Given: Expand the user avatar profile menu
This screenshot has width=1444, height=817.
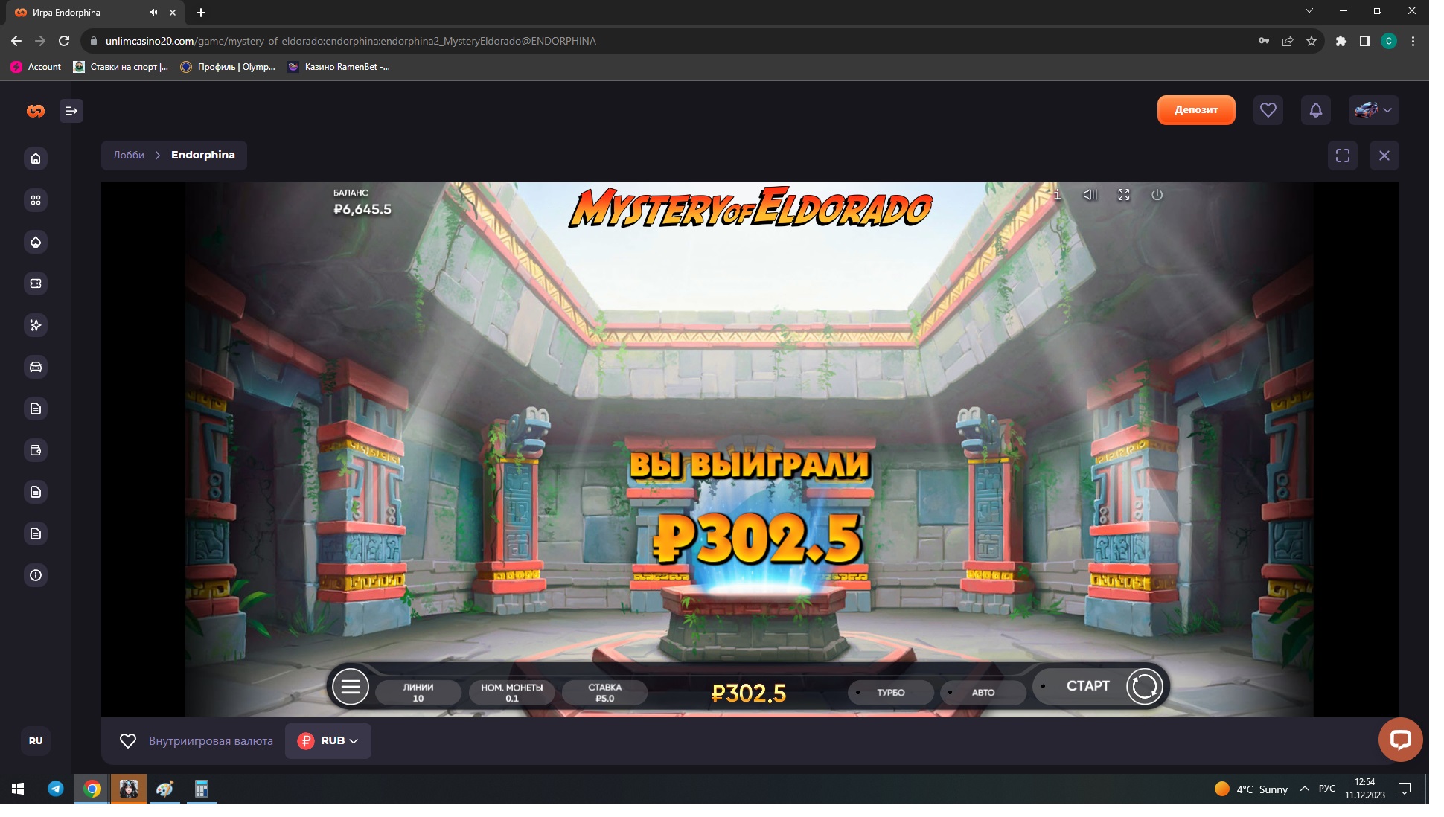Looking at the screenshot, I should pyautogui.click(x=1373, y=110).
